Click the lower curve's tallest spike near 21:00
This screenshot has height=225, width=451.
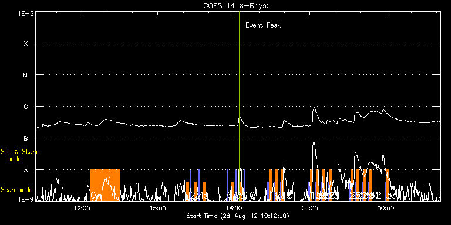coord(314,141)
